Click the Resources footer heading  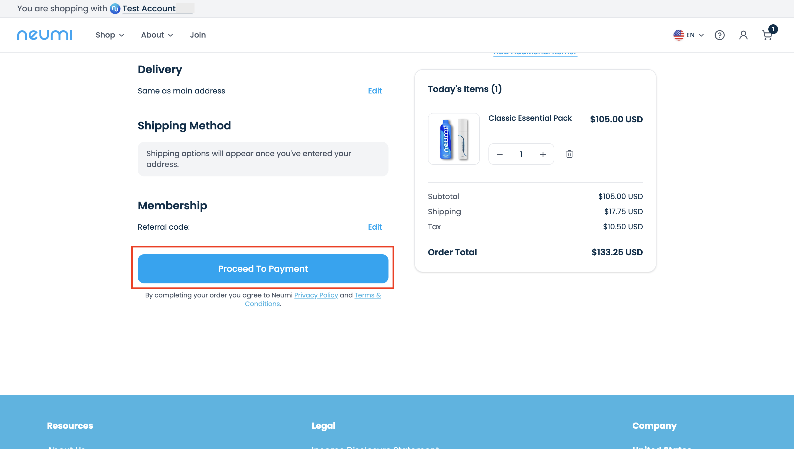pos(70,425)
